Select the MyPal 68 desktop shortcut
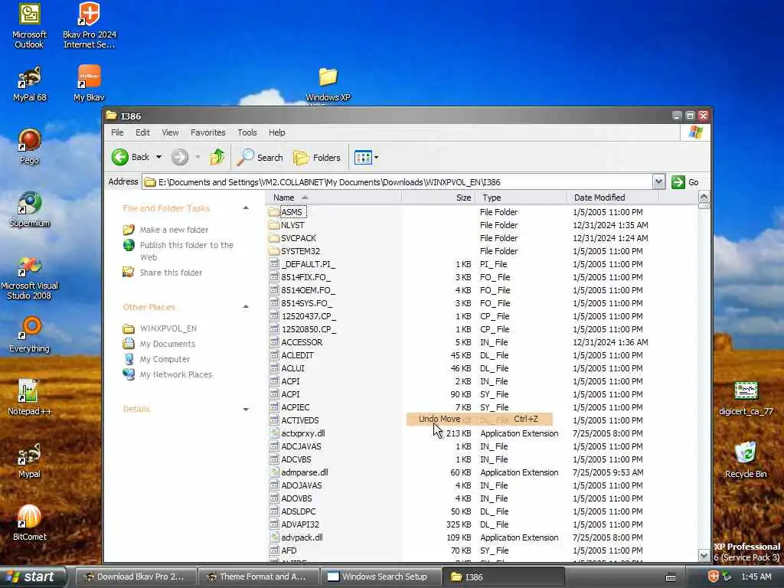Image resolution: width=784 pixels, height=588 pixels. [x=30, y=83]
